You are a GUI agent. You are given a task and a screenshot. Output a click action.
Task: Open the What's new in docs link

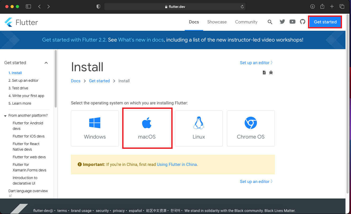pyautogui.click(x=141, y=40)
